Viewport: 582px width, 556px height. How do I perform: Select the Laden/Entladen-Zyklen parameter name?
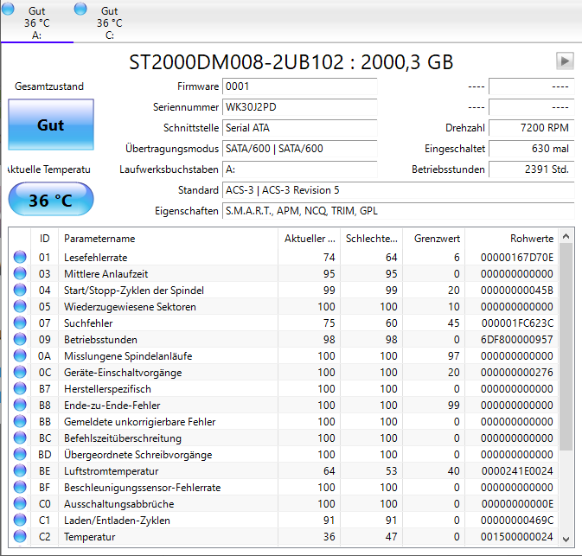pos(118,520)
